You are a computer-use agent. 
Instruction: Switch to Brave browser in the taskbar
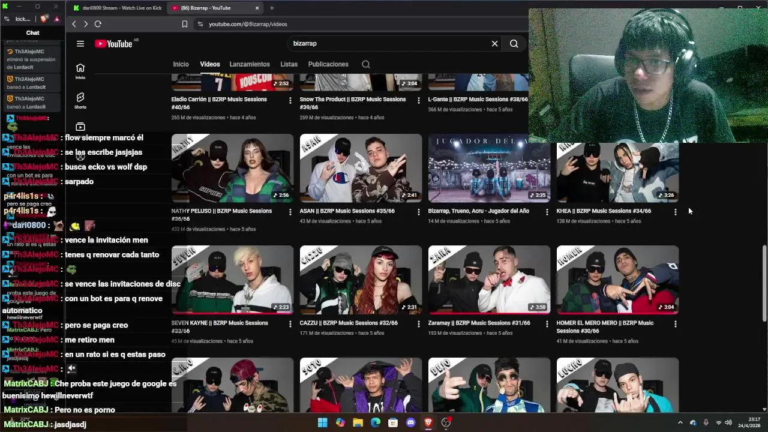click(428, 422)
